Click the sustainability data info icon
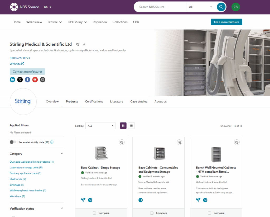 52,142
